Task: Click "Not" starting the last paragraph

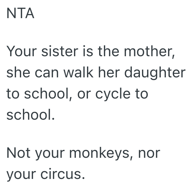Action: coord(18,153)
